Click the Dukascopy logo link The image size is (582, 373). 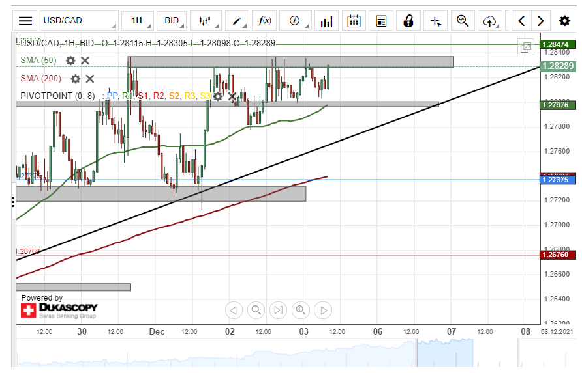pyautogui.click(x=59, y=310)
